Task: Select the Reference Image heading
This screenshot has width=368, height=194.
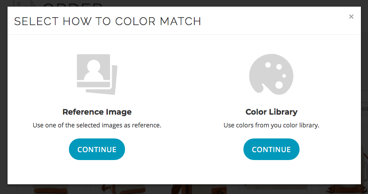Action: [x=97, y=112]
